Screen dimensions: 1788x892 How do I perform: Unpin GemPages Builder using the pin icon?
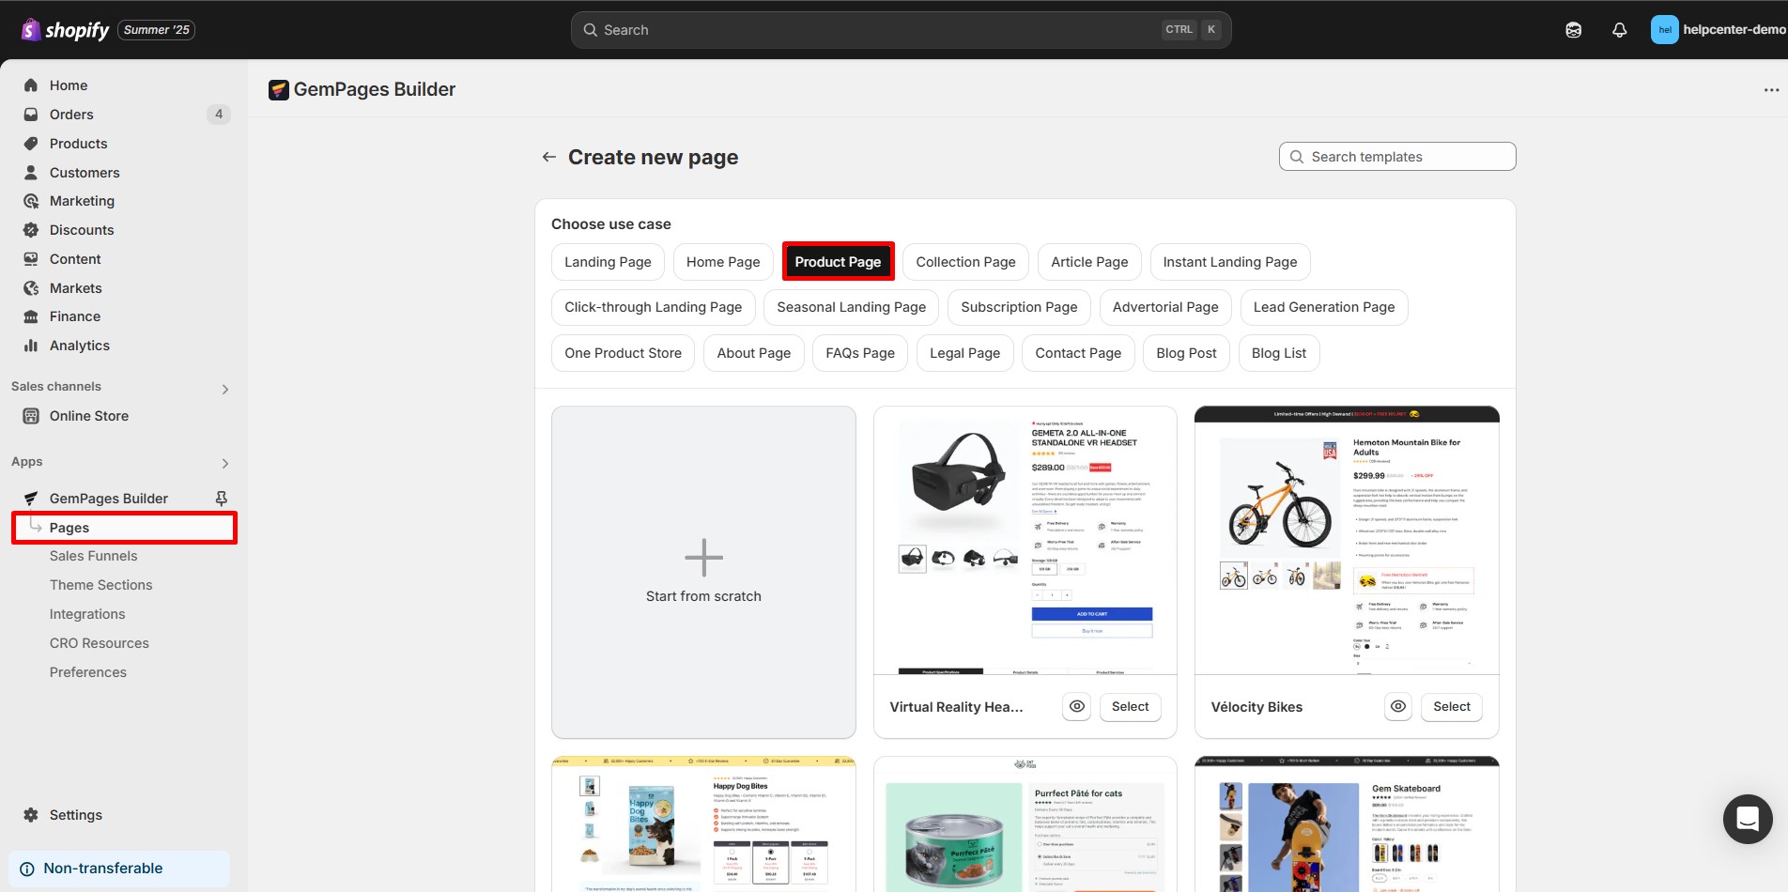point(220,498)
